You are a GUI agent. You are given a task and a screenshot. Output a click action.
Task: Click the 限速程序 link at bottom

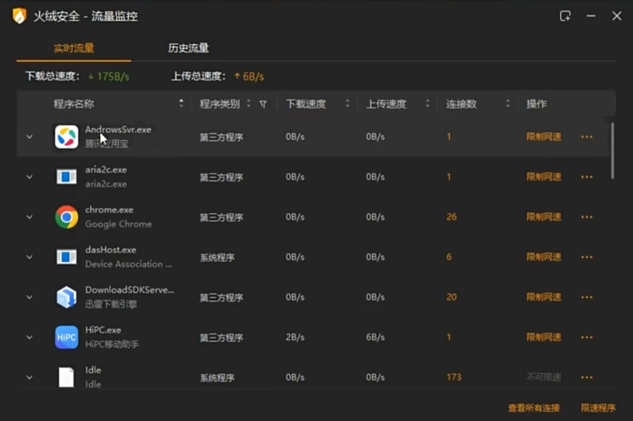pyautogui.click(x=598, y=408)
